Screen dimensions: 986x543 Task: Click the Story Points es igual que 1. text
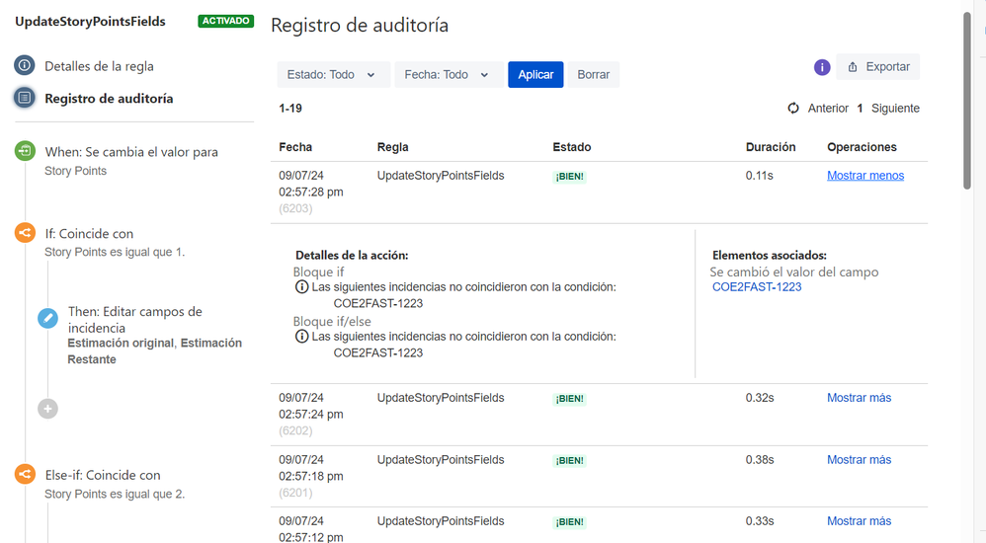[x=115, y=252]
